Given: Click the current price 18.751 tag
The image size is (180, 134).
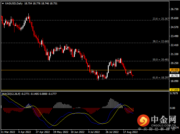Looking at the screenshot, I should 175,75.
